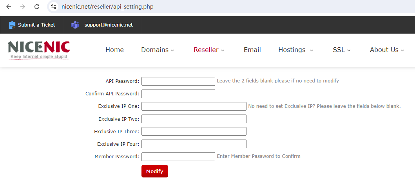Click the Submit a Ticket clipboard icon

pyautogui.click(x=12, y=25)
